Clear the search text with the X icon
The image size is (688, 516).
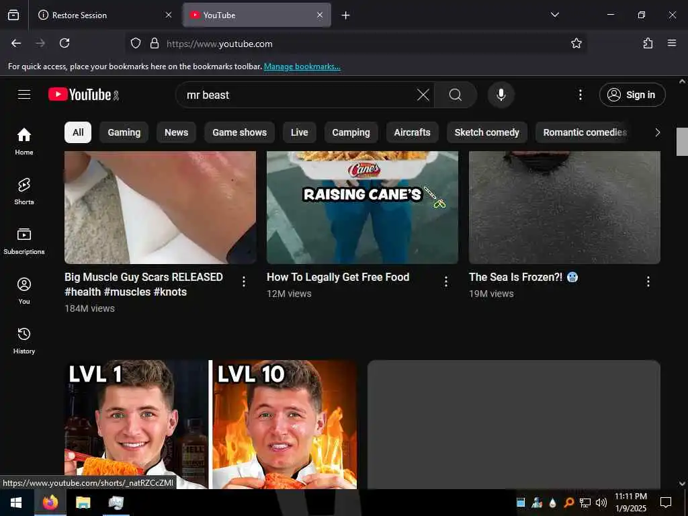[x=423, y=95]
